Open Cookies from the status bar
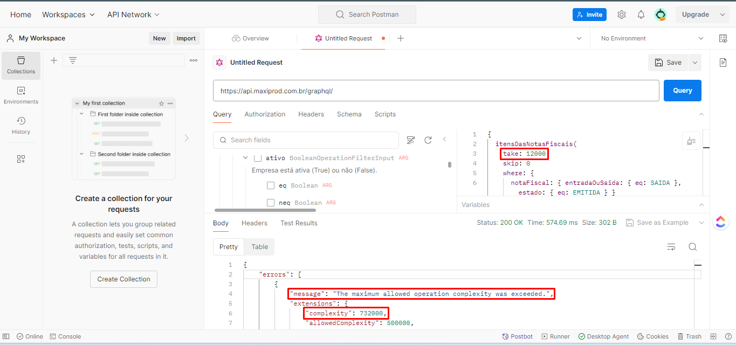The width and height of the screenshot is (736, 345). (652, 336)
